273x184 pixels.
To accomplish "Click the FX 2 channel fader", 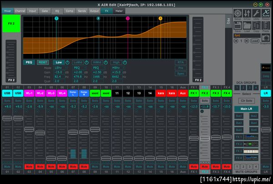I will pos(205,138).
